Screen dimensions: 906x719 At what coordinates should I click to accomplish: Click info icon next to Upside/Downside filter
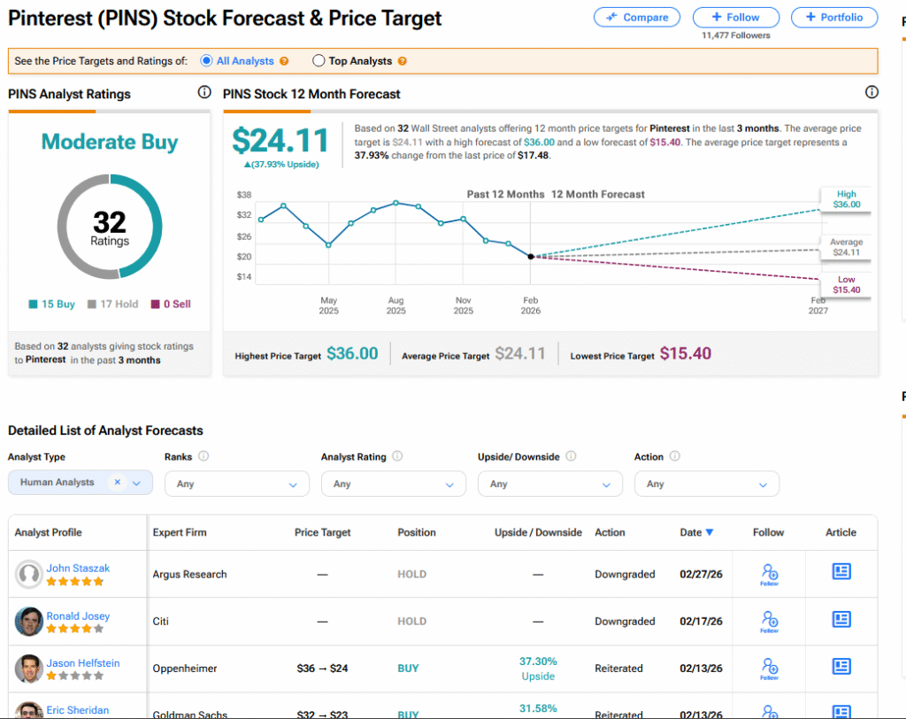(571, 457)
